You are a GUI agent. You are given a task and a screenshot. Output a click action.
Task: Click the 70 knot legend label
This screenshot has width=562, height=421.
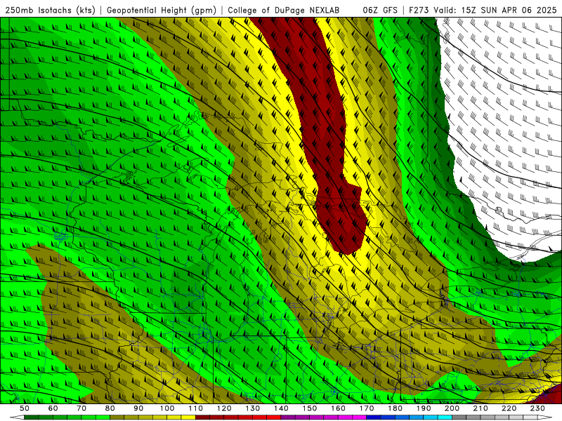click(81, 408)
